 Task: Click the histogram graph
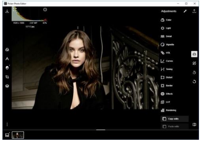[29, 14]
